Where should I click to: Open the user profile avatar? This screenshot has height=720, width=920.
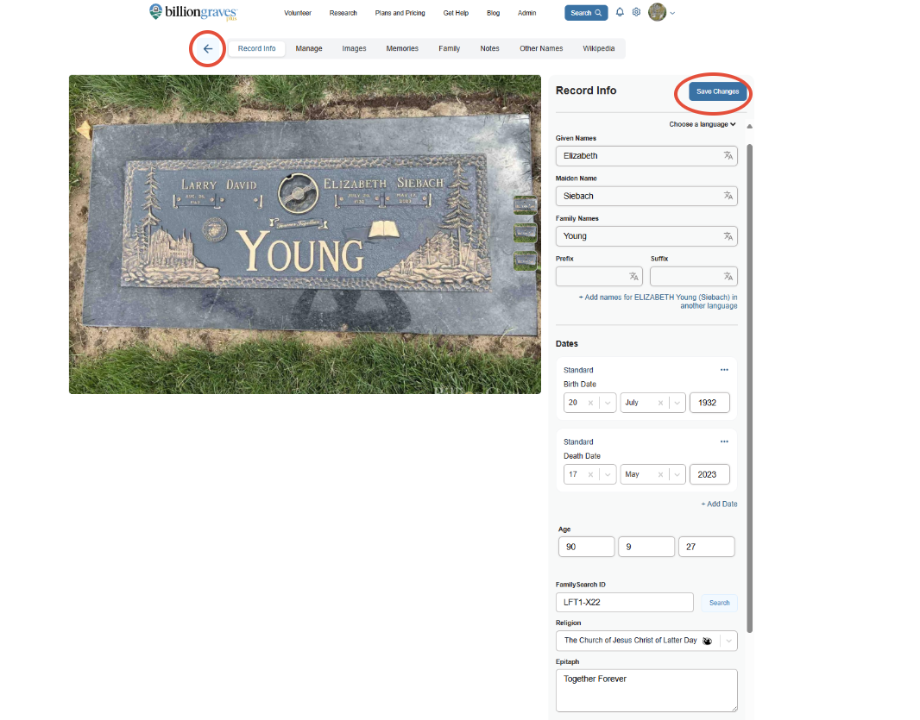657,12
